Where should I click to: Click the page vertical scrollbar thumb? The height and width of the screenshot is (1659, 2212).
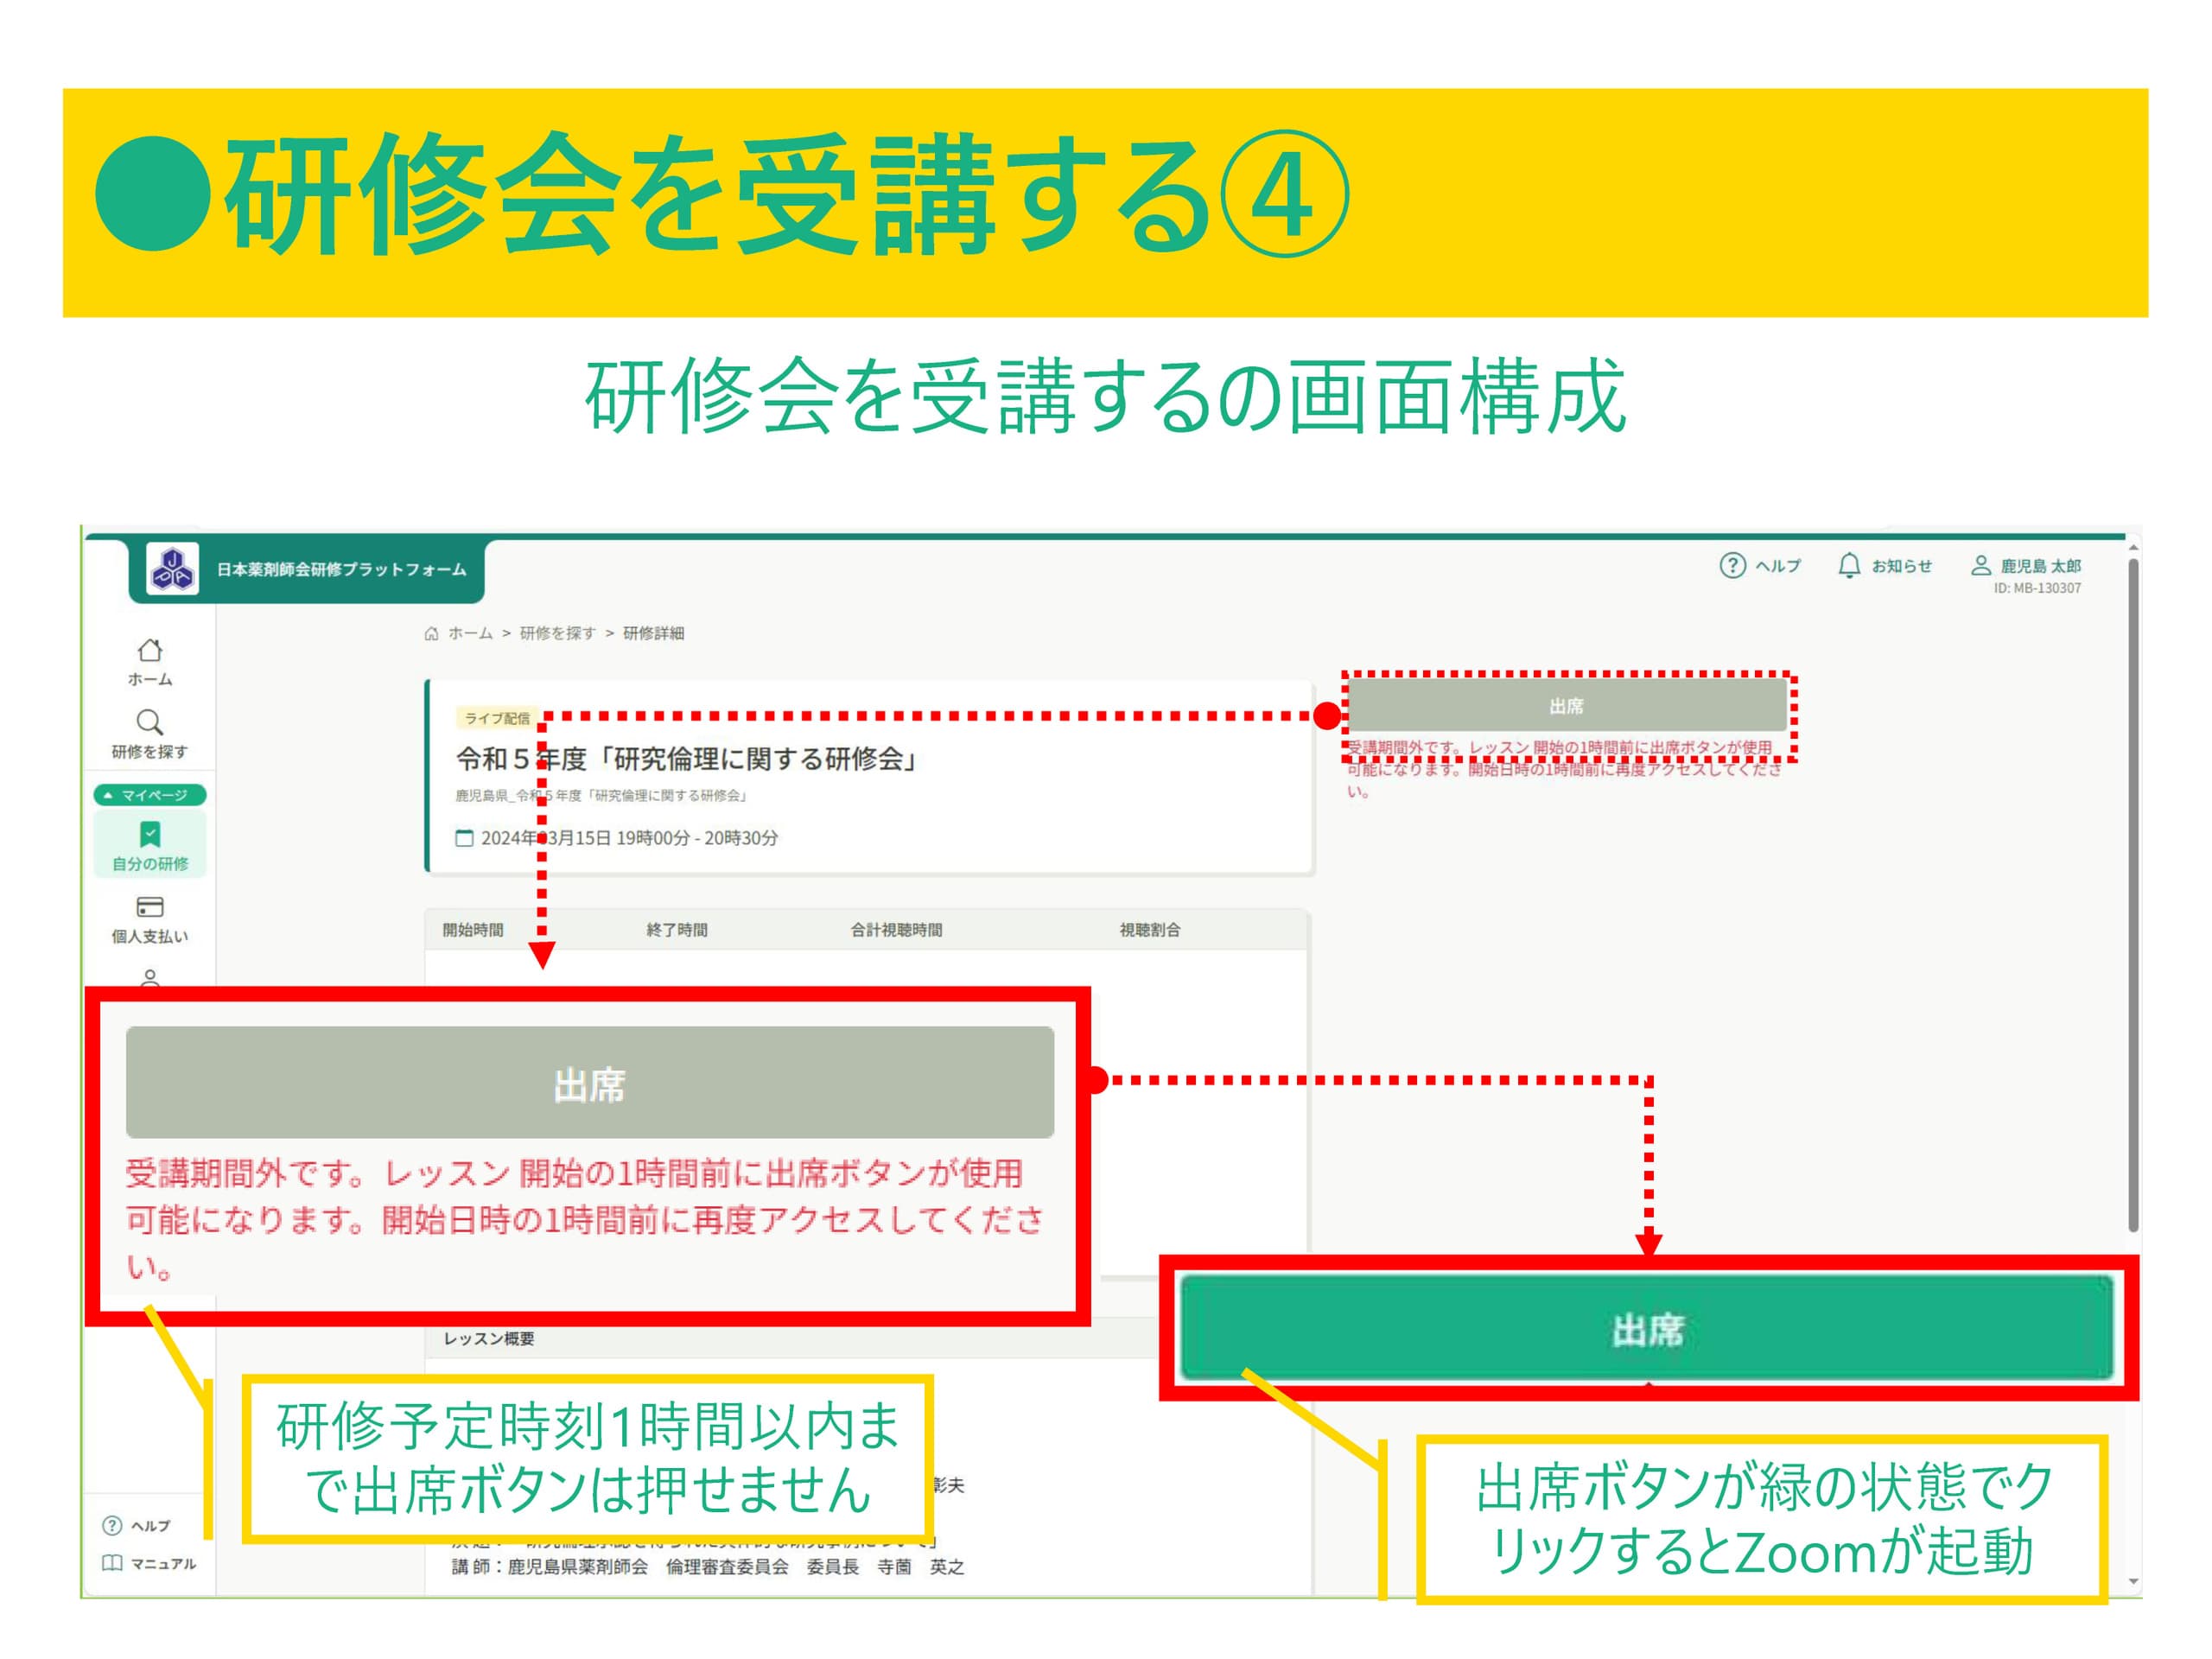tap(2133, 895)
